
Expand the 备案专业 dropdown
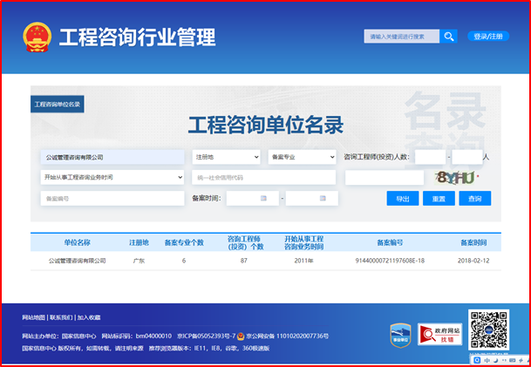(301, 157)
